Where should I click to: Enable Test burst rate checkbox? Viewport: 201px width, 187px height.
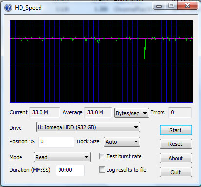[x=102, y=156]
